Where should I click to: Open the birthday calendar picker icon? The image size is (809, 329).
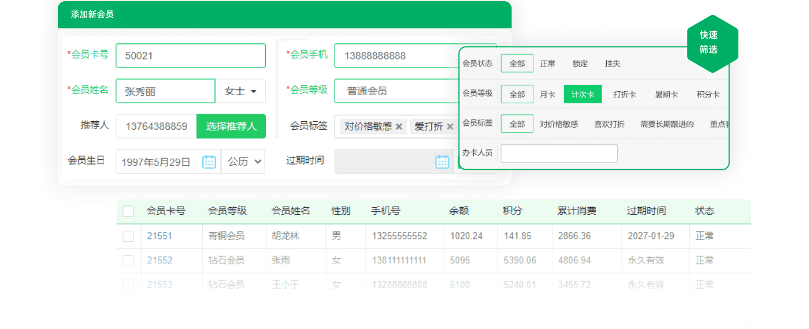coord(209,162)
